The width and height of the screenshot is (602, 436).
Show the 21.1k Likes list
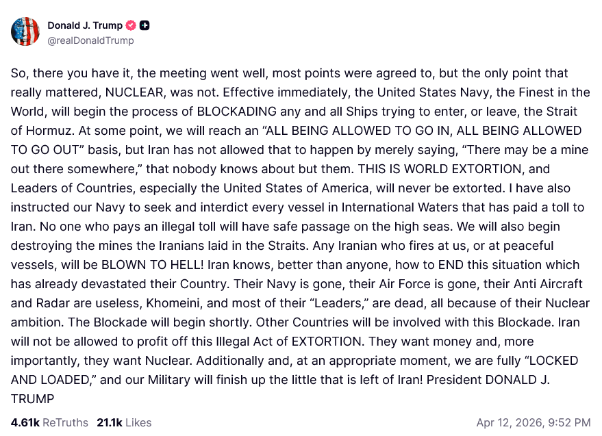(124, 422)
